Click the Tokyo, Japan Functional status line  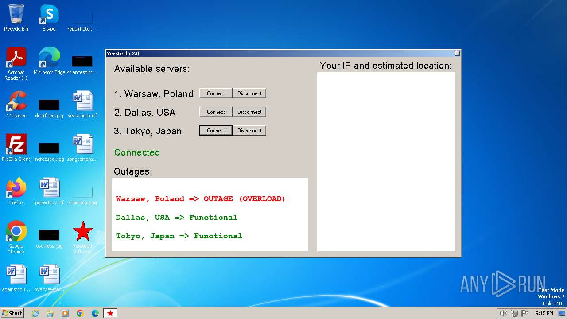point(179,236)
